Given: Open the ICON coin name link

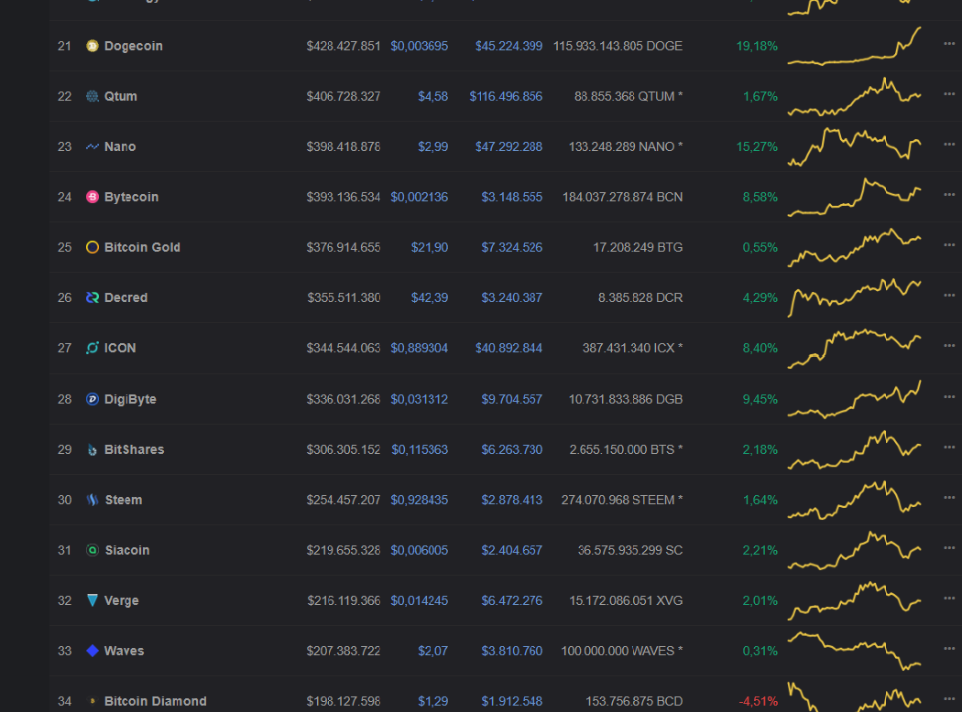Looking at the screenshot, I should click(x=120, y=348).
